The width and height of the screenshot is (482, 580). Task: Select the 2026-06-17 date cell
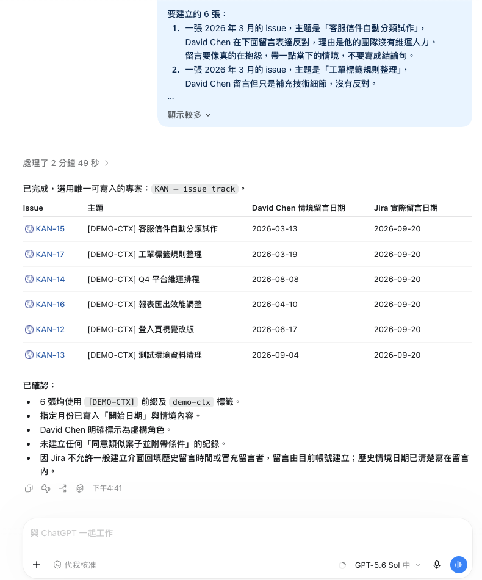pos(275,330)
